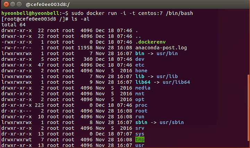Click the highlighted tmp directory name
The width and height of the screenshot is (250, 148).
[x=140, y=140]
